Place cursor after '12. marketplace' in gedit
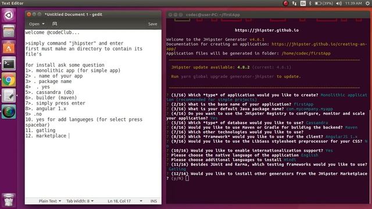This screenshot has height=209, width=372. (69, 136)
